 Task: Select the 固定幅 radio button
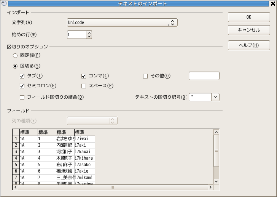[15, 56]
